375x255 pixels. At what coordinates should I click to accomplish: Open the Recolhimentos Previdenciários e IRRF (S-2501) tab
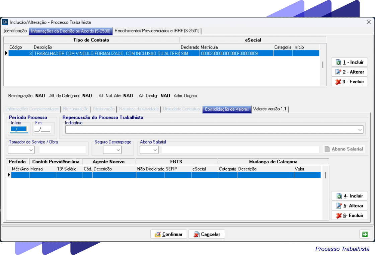point(157,31)
